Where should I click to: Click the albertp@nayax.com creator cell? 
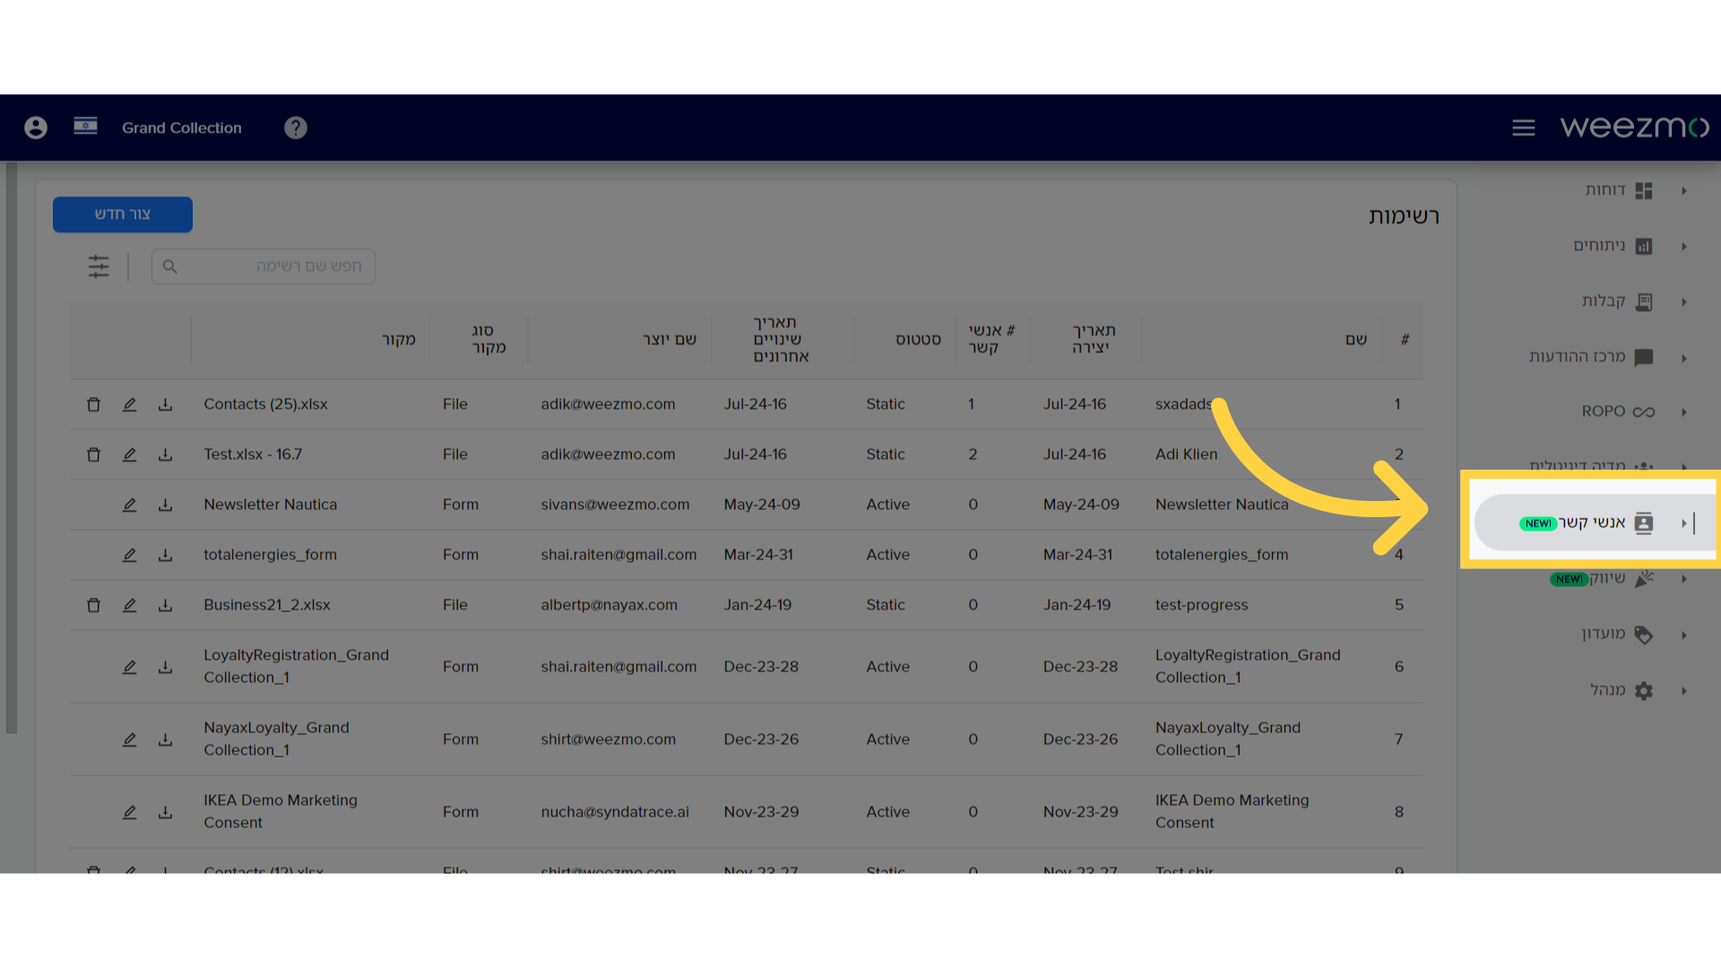tap(610, 605)
